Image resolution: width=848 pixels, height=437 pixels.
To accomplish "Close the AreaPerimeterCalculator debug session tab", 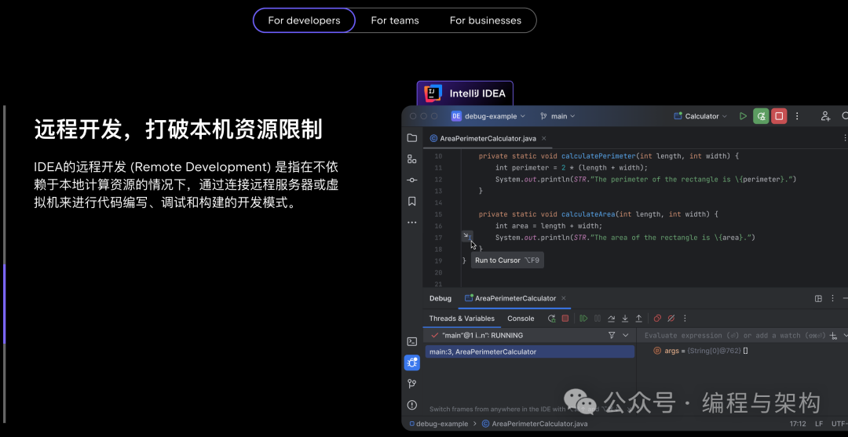I will (x=563, y=298).
